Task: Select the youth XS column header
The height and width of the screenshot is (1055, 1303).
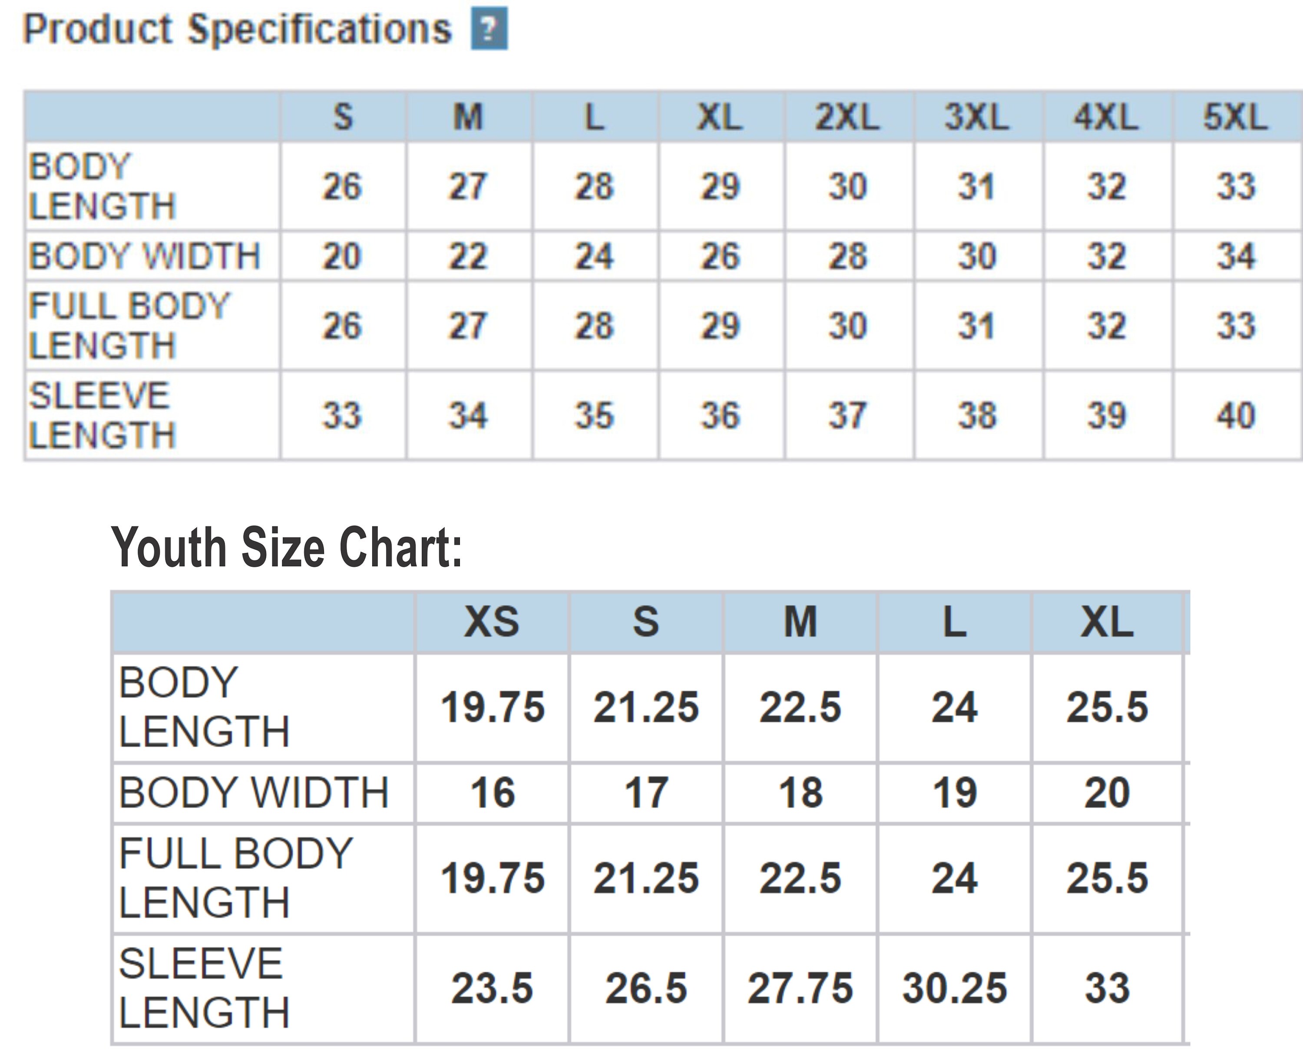Action: point(492,622)
